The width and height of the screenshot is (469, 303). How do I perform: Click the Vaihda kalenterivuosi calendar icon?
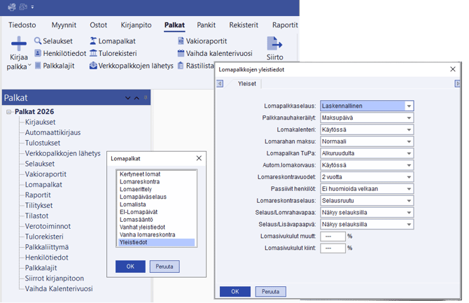(x=181, y=54)
